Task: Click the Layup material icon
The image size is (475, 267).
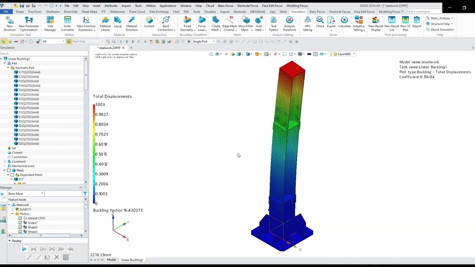Action: (x=118, y=22)
